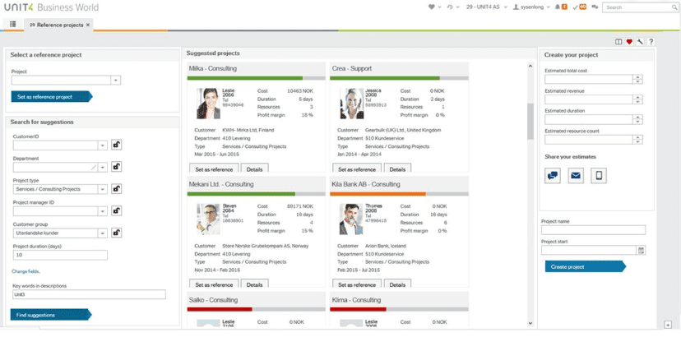Expand the Project dropdown
The image size is (681, 337).
[x=116, y=81]
